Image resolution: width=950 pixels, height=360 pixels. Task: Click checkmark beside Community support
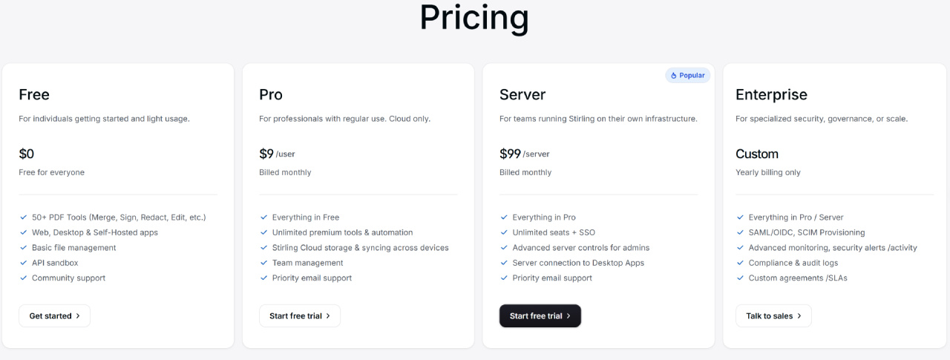click(x=24, y=278)
